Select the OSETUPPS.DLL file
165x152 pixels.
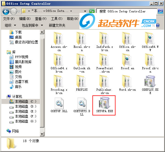point(82,106)
